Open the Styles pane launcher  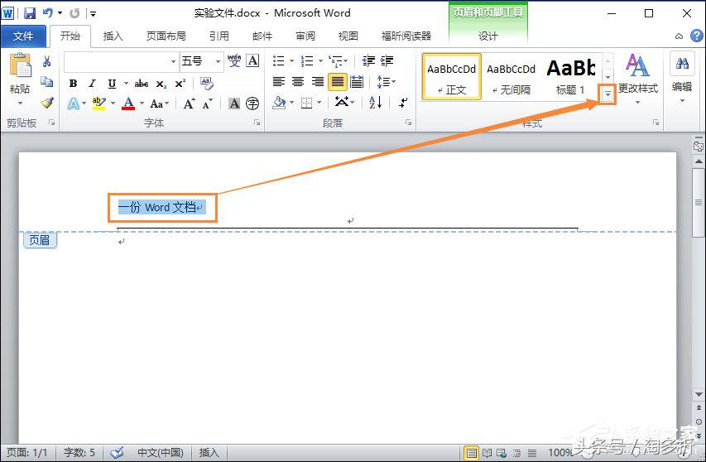656,123
